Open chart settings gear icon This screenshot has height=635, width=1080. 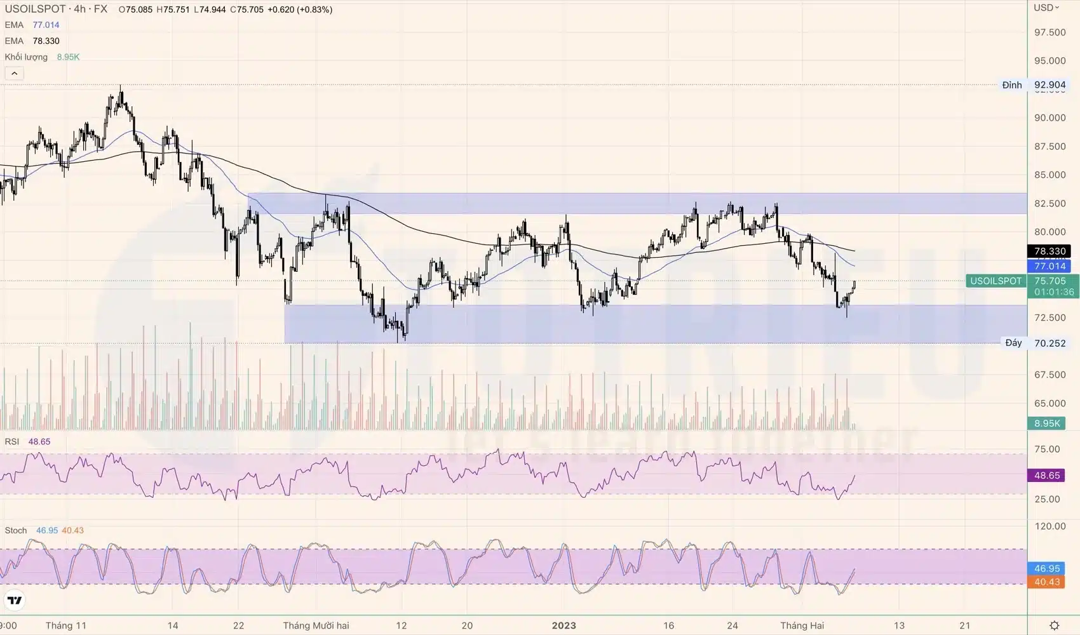[1054, 625]
